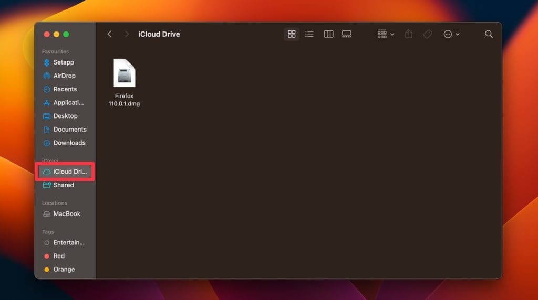The image size is (538, 300).
Task: Click the Edit Tags icon
Action: pyautogui.click(x=428, y=34)
